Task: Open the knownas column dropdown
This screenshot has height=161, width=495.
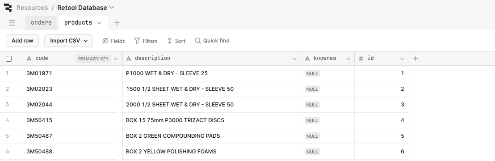Action: coord(348,59)
